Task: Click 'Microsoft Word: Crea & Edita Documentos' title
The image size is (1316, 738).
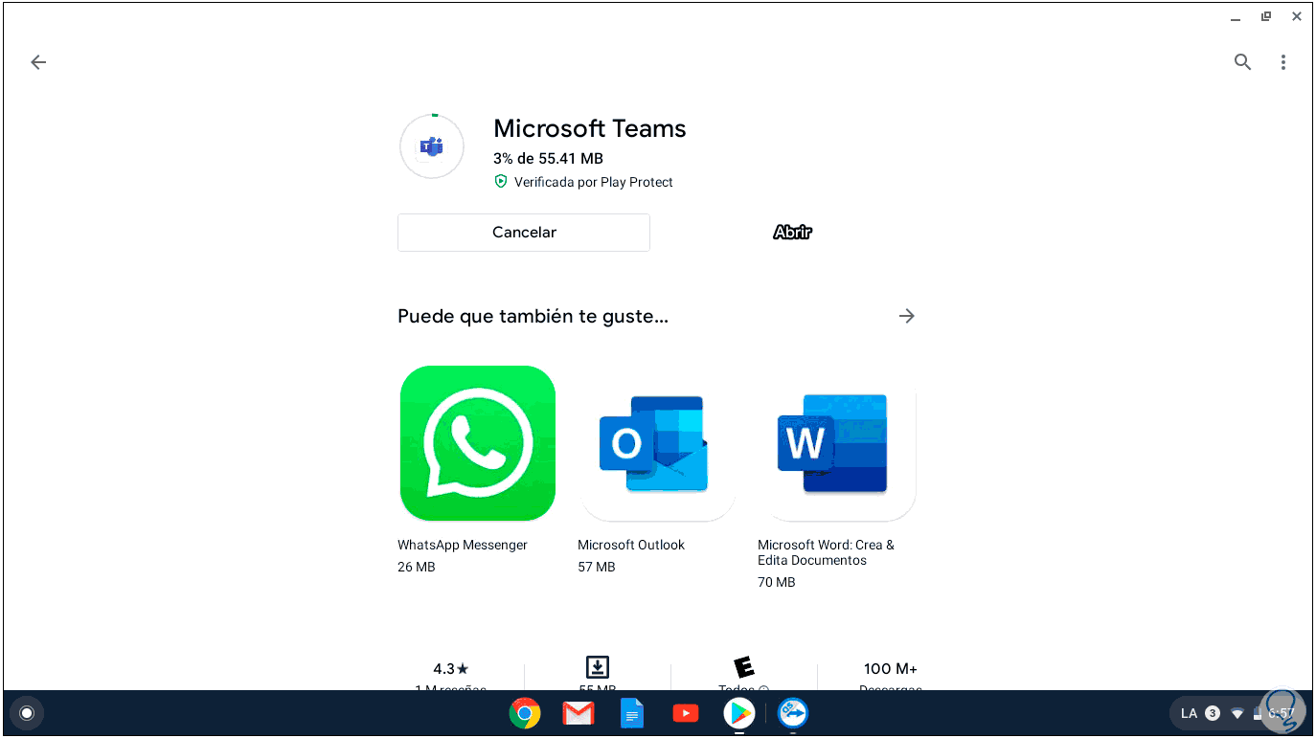Action: point(826,552)
